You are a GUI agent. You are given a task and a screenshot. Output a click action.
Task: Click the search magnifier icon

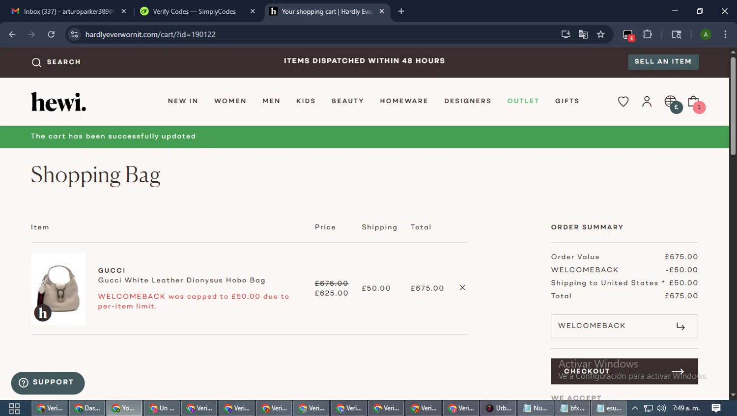pos(36,62)
